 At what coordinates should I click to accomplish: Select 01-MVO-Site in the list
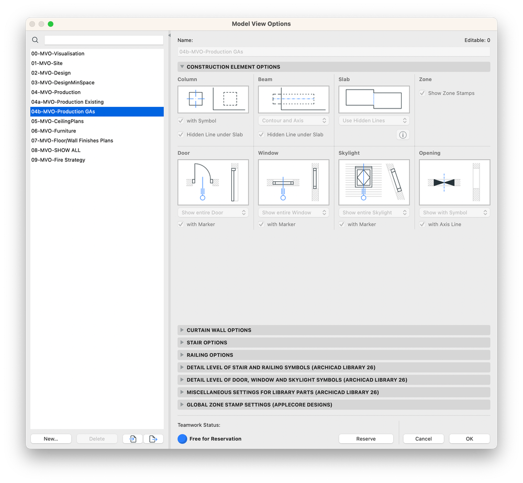click(97, 63)
